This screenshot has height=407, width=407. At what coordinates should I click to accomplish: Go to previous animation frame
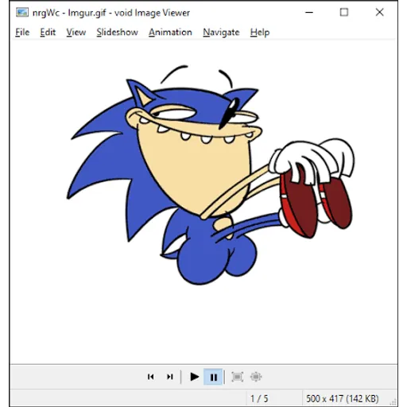(x=150, y=377)
